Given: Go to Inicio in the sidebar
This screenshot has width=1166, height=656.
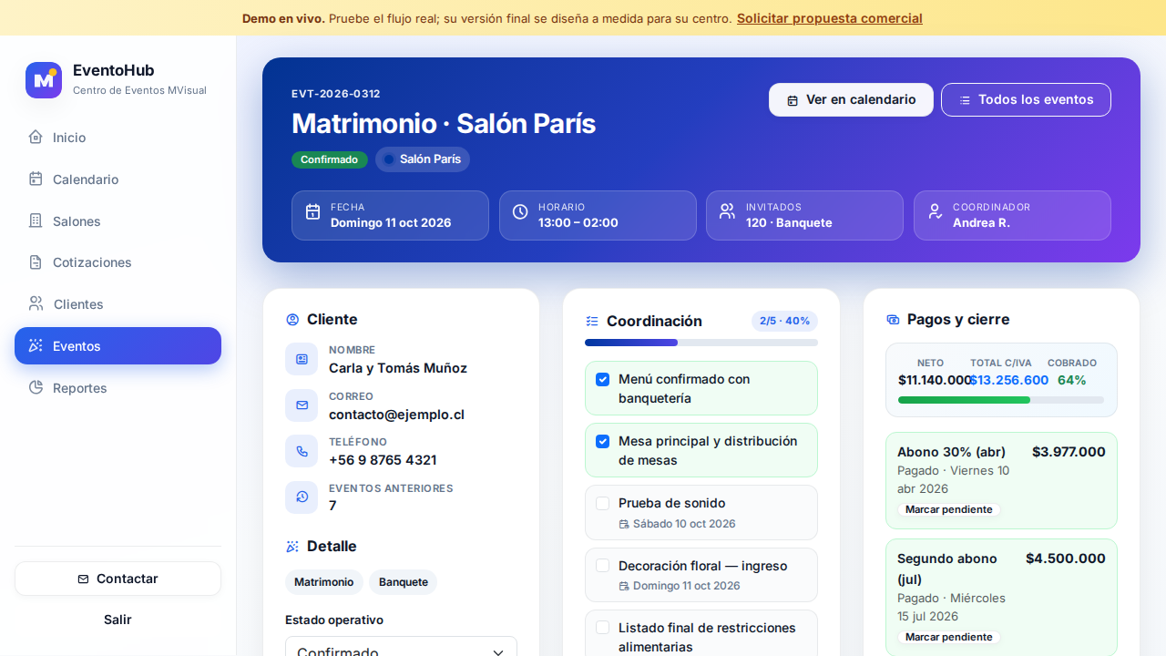Looking at the screenshot, I should 118,138.
